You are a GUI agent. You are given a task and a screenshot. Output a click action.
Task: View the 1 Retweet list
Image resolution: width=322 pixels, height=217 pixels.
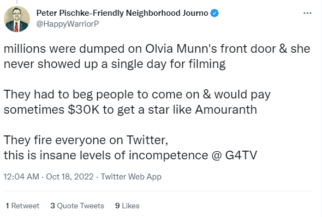click(22, 206)
